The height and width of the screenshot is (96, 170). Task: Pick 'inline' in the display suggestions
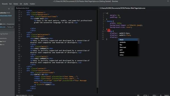128,55
